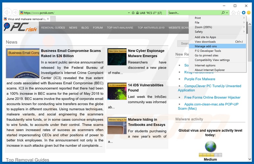Select About Internet Explorer
The image size is (254, 164).
pyautogui.click(x=217, y=70)
